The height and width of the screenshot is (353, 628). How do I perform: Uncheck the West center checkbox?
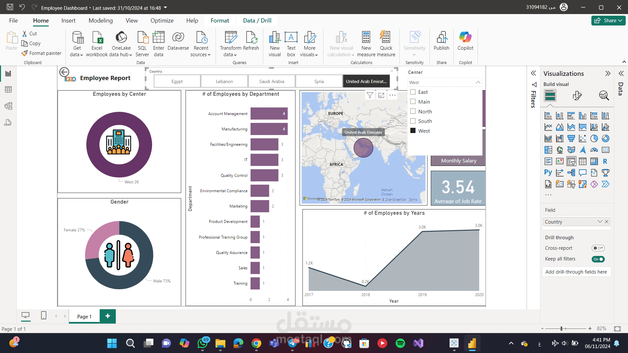(413, 131)
